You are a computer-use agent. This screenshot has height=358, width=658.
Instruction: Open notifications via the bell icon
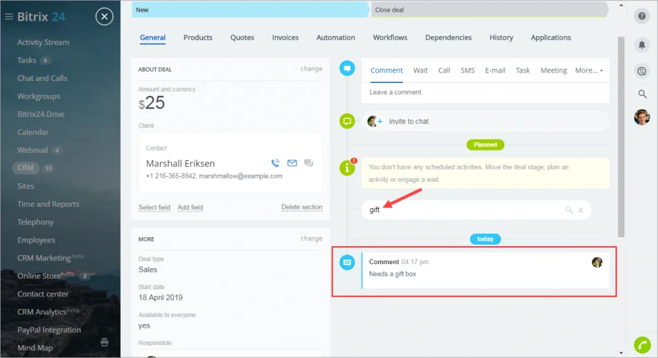pyautogui.click(x=642, y=44)
